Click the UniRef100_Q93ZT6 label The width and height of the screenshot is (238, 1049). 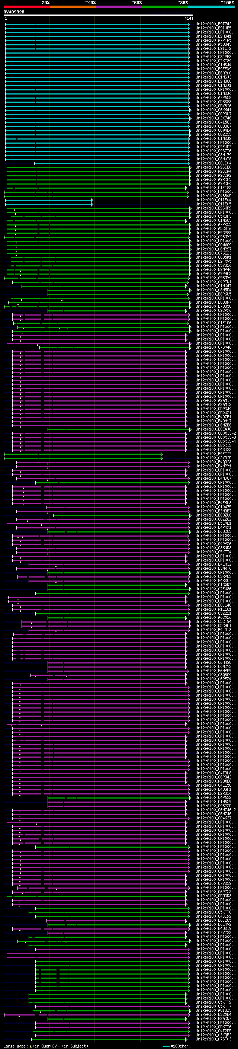(x=213, y=151)
